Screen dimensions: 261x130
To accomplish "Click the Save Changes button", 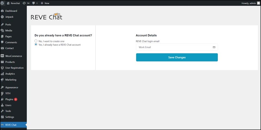I will (177, 57).
